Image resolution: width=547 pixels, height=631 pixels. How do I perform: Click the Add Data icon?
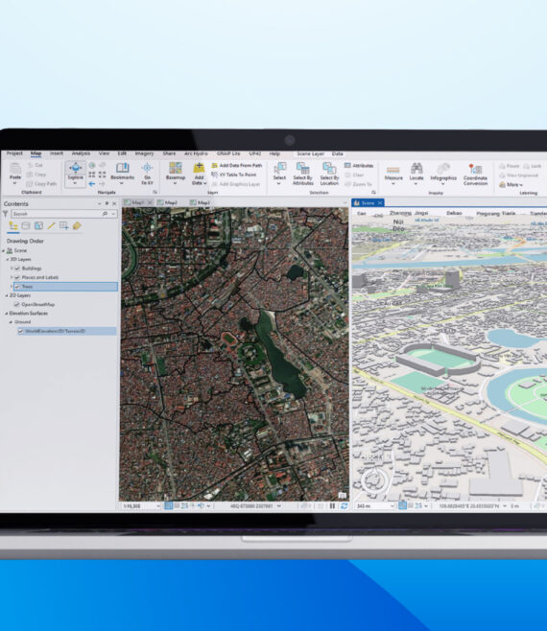click(199, 168)
